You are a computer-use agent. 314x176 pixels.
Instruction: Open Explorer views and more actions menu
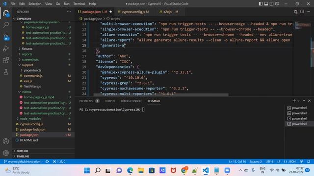pyautogui.click(x=69, y=12)
